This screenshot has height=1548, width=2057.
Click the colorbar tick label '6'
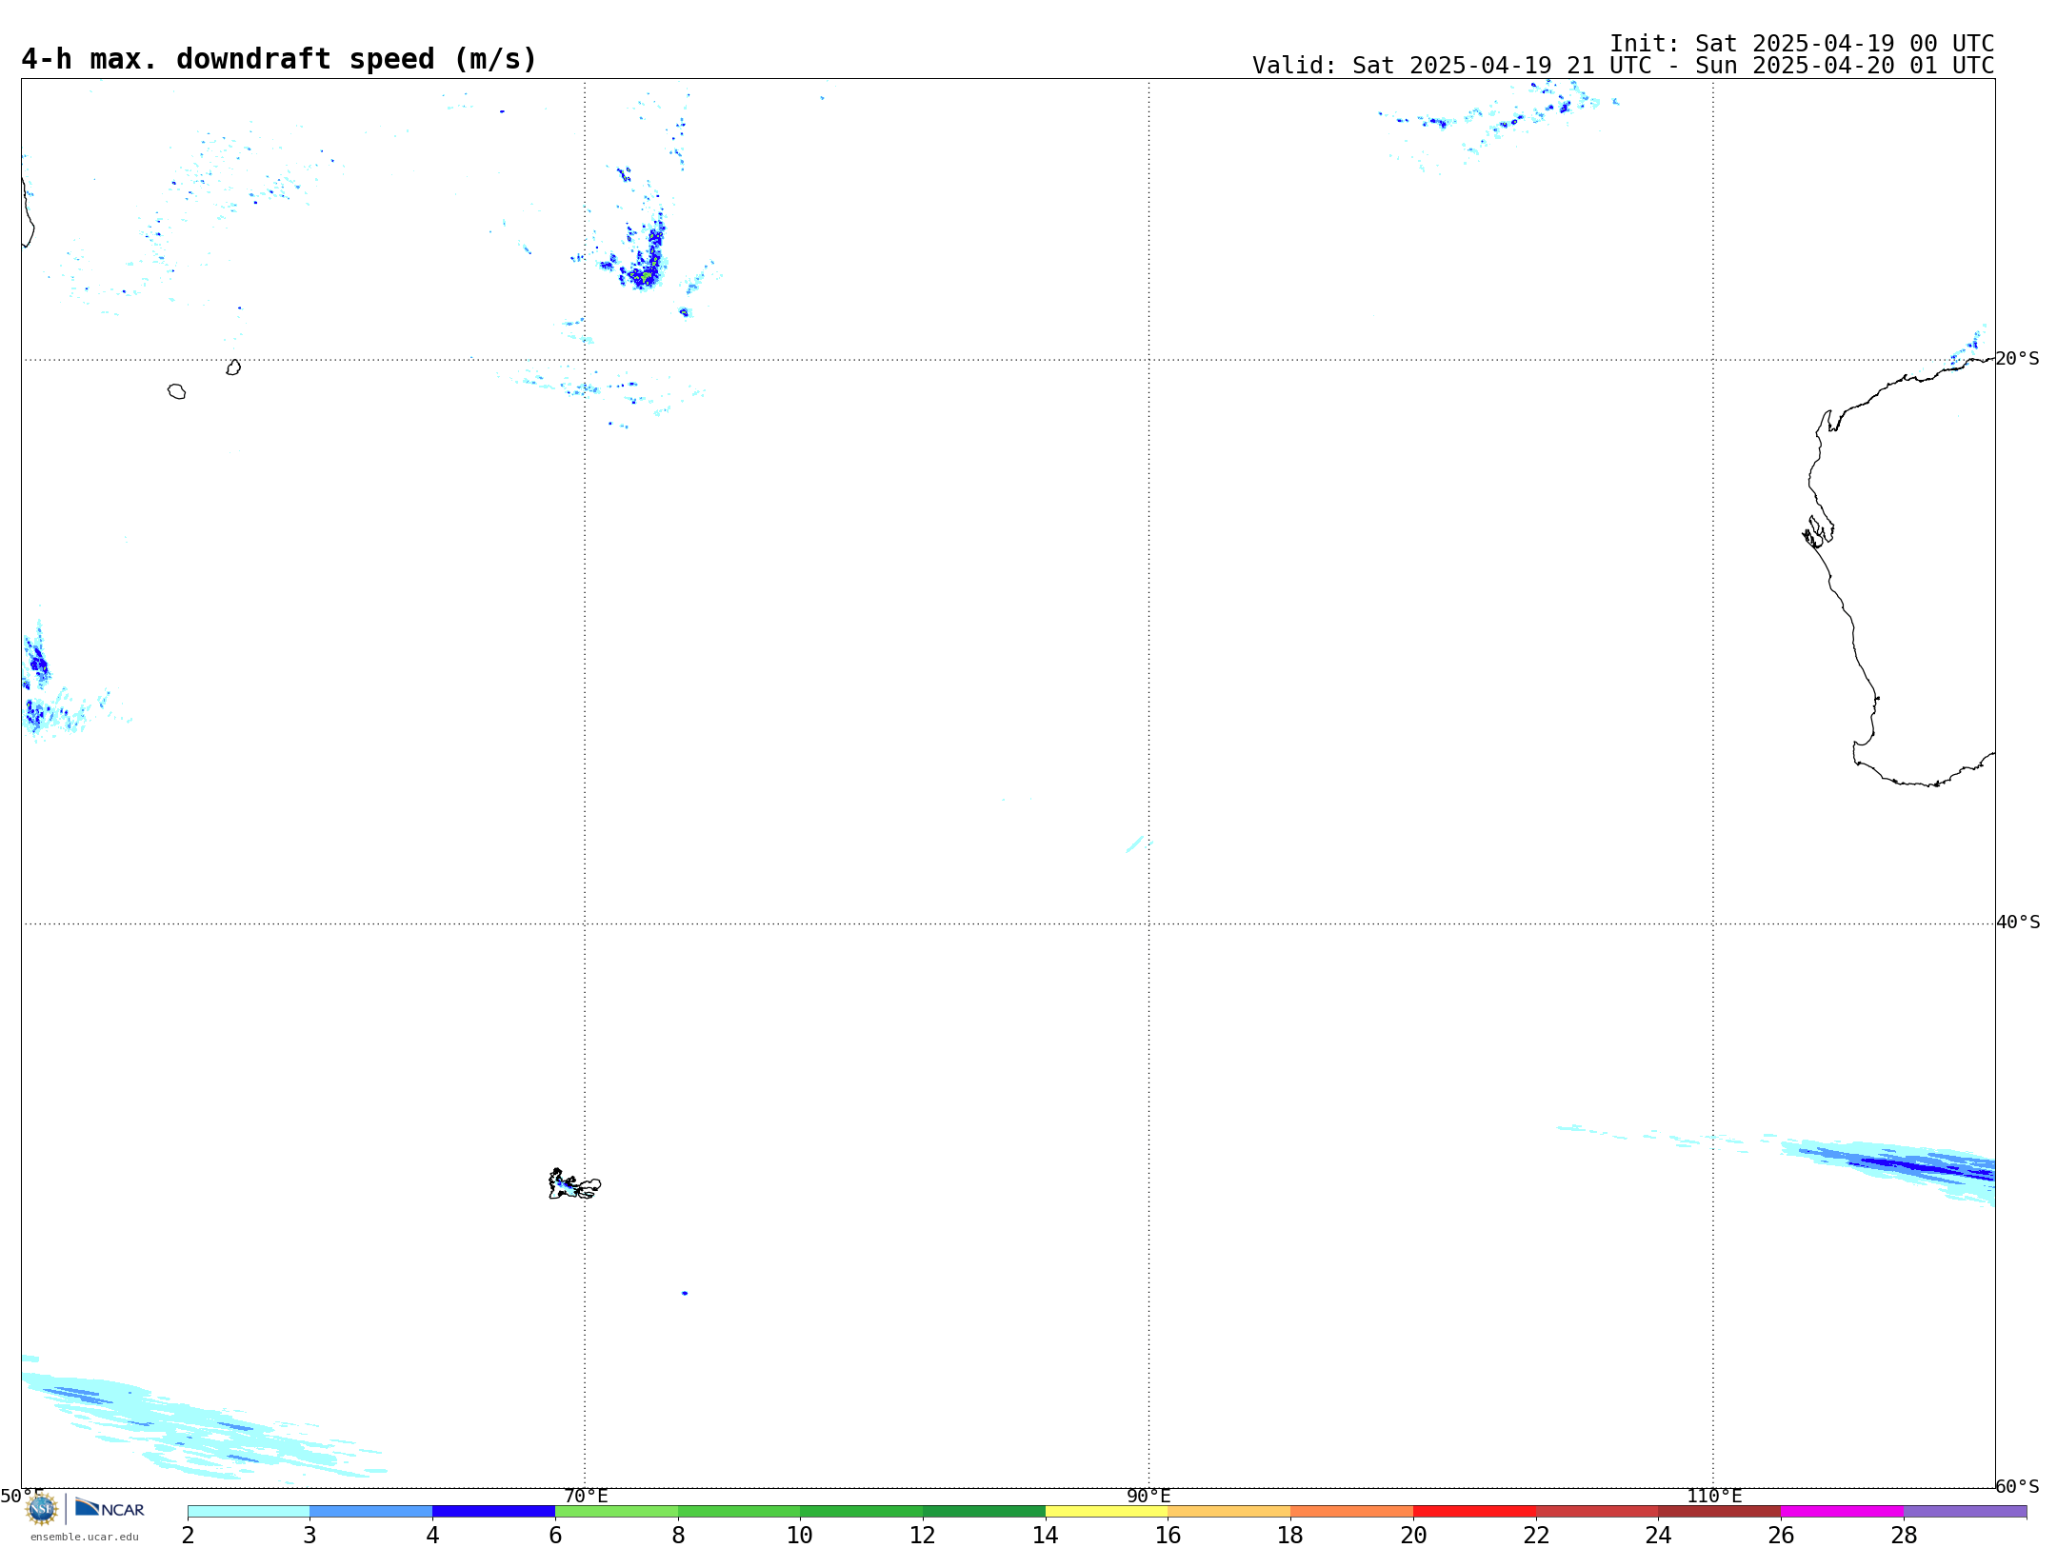[x=555, y=1536]
